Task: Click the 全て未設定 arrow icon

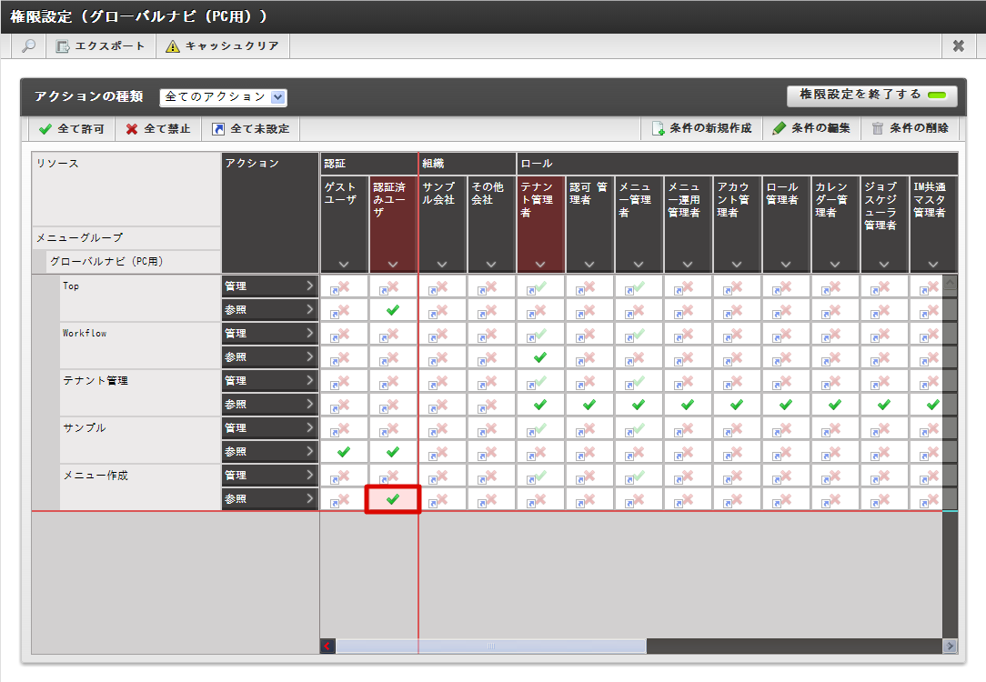Action: [x=218, y=129]
